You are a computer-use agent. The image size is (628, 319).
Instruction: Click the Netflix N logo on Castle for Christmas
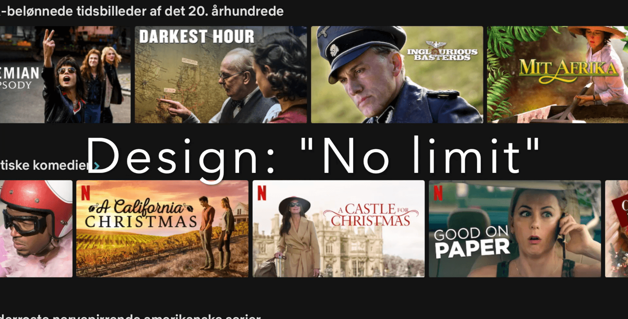click(x=262, y=193)
